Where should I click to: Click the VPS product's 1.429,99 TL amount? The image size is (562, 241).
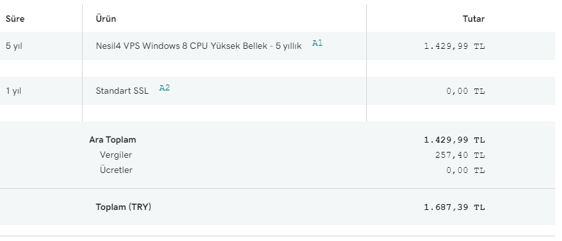point(454,46)
